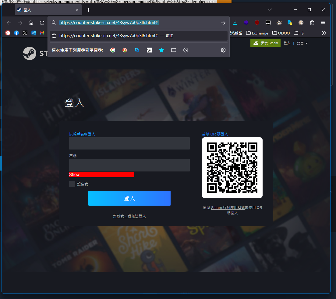This screenshot has width=336, height=299.
Task: Go back using the browser back arrow
Action: (9, 23)
